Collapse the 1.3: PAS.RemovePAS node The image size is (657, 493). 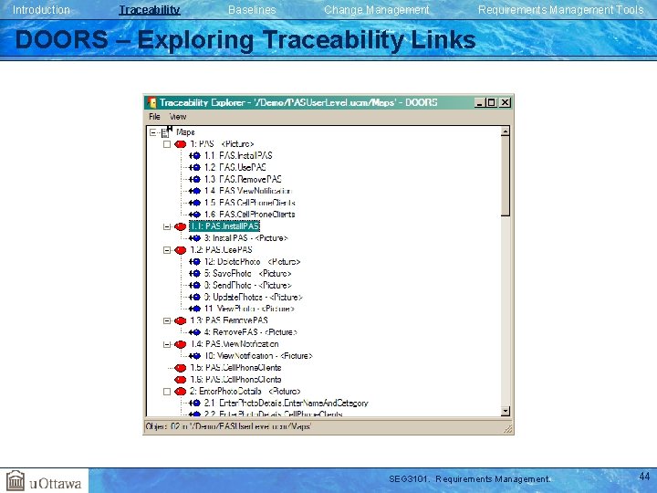[167, 320]
